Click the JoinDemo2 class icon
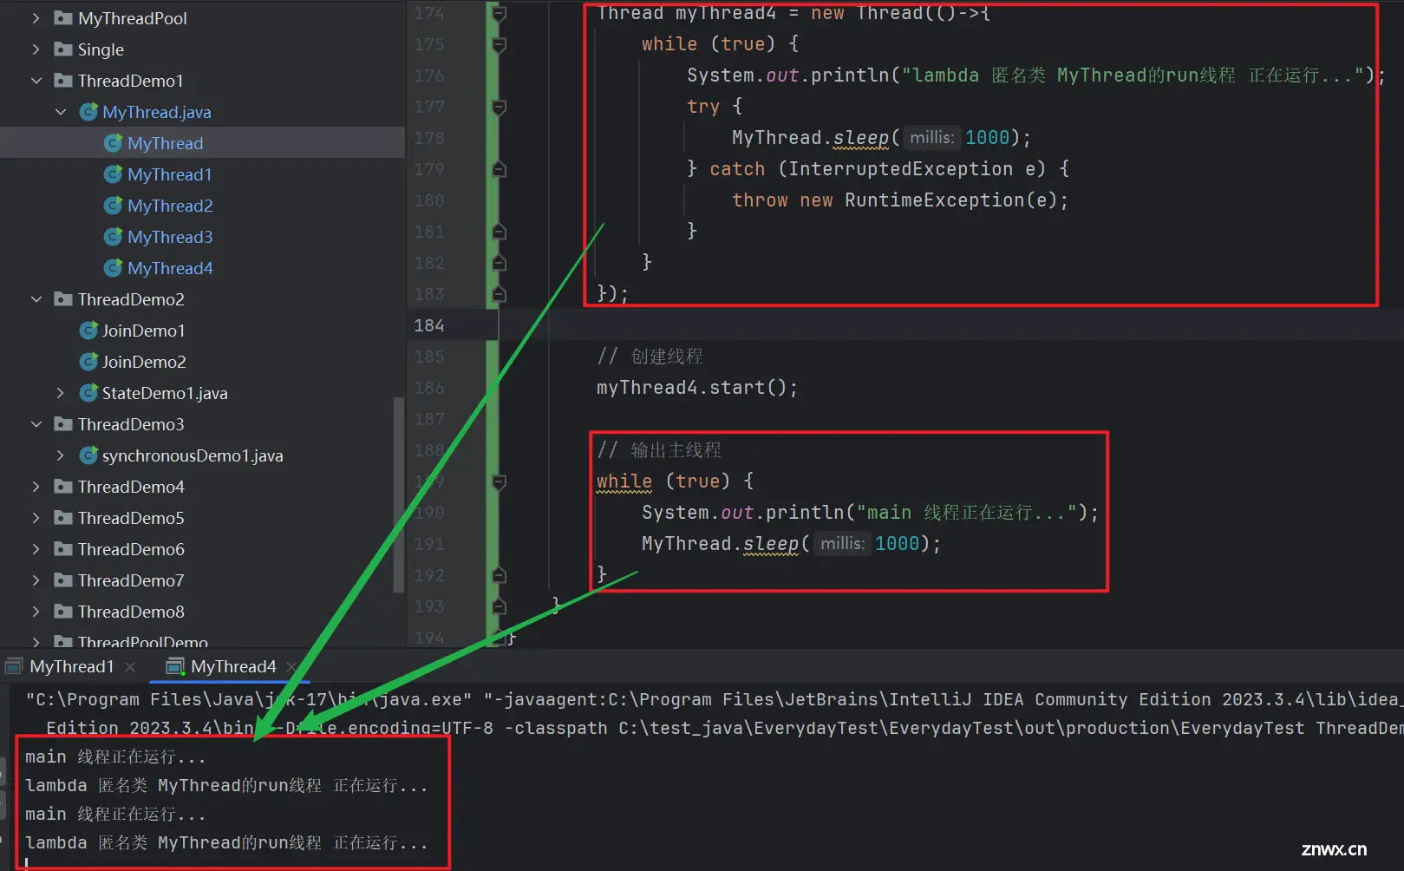1404x871 pixels. (x=88, y=362)
